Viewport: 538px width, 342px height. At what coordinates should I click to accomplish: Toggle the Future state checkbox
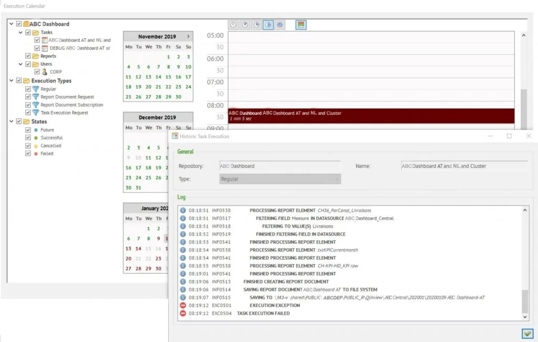click(x=28, y=130)
